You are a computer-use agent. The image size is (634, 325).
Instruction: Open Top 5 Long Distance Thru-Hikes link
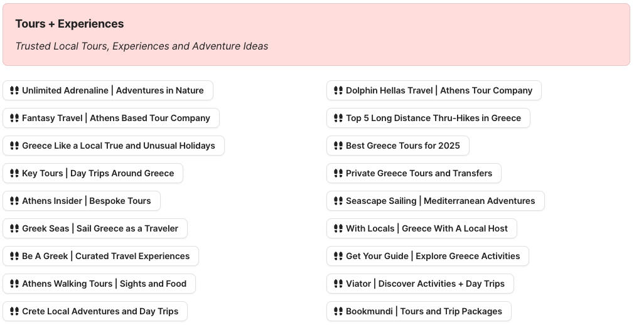(x=433, y=118)
